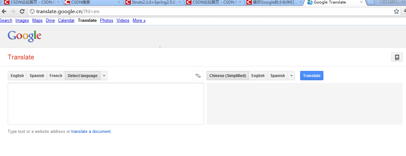Viewport: 406px width, 156px height.
Task: Open the Images link
Action: pos(22,21)
